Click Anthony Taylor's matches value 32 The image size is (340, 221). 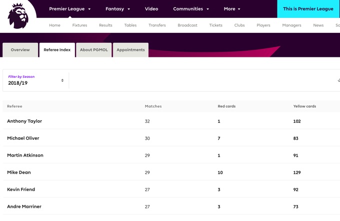click(x=147, y=121)
